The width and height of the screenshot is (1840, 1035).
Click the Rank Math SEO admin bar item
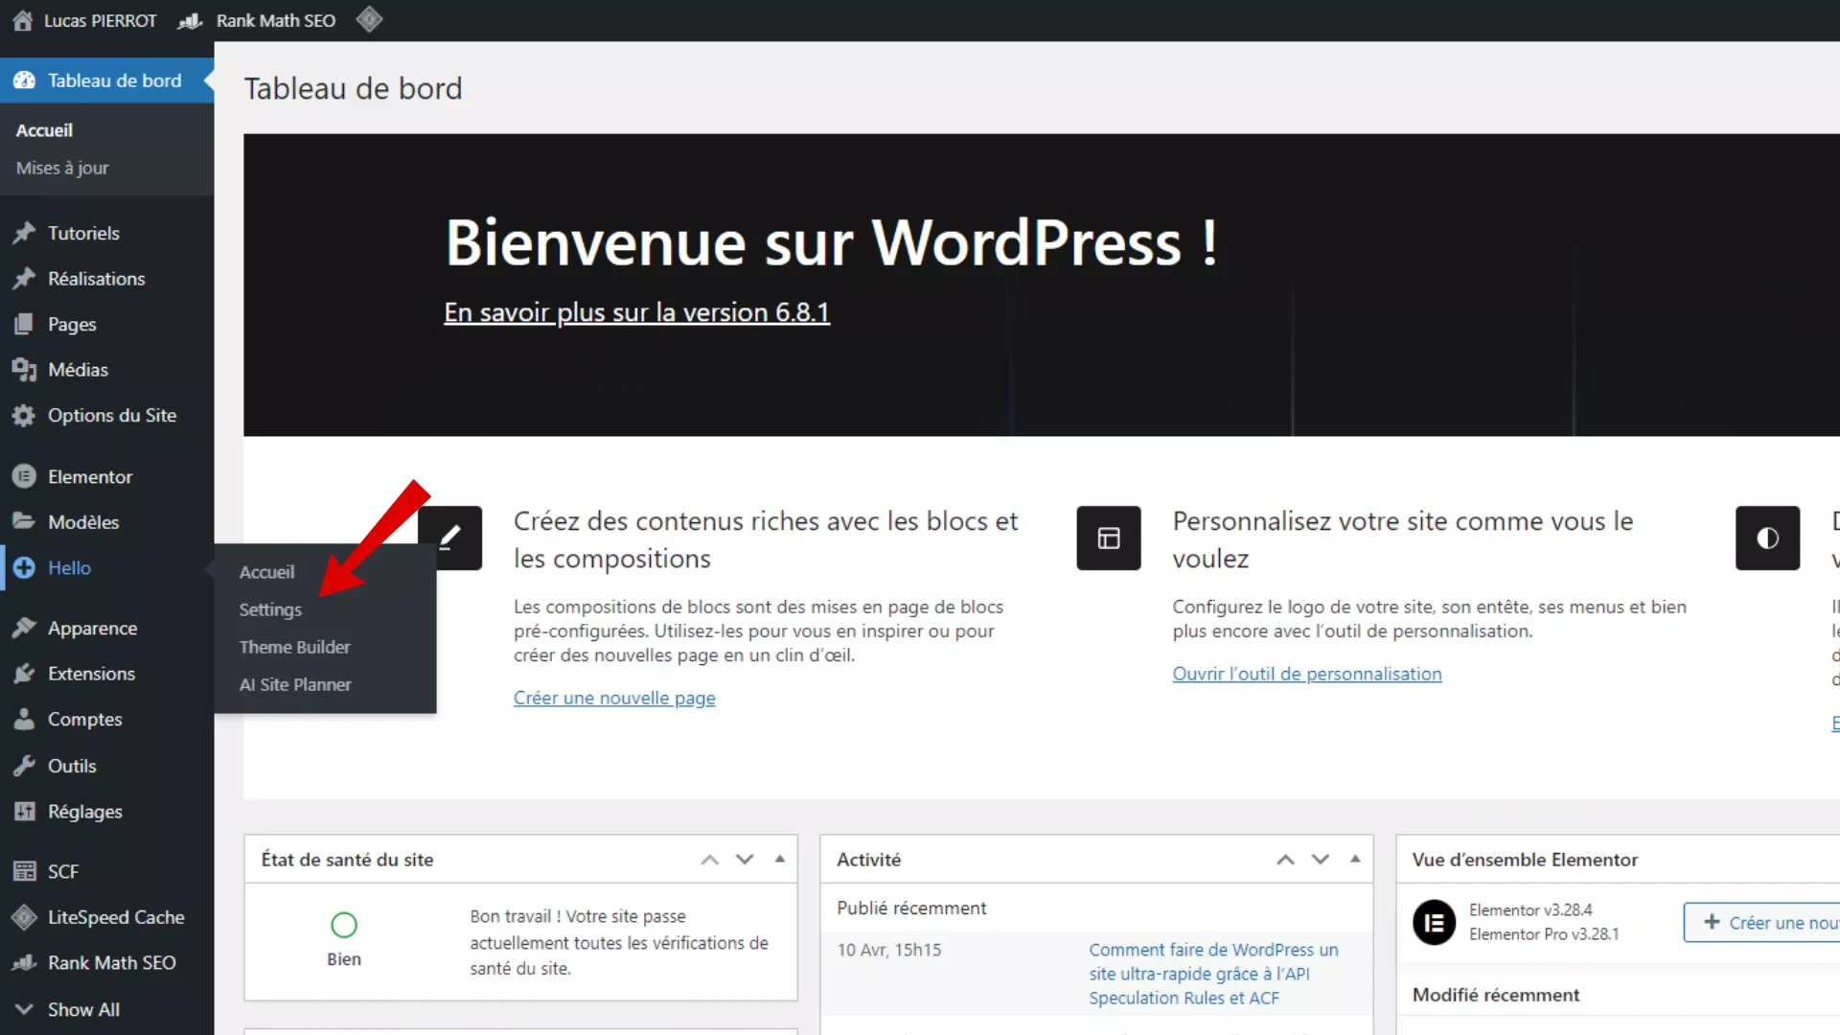[x=276, y=20]
